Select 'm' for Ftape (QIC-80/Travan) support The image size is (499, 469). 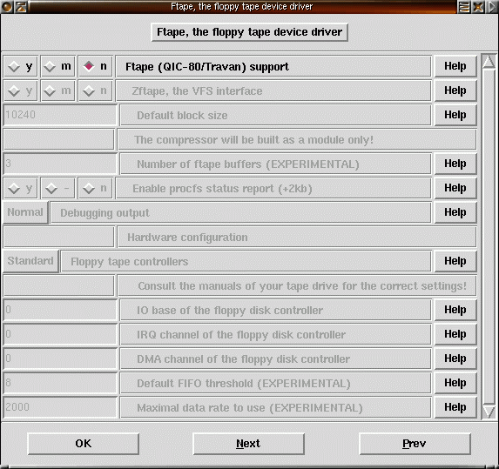point(58,66)
